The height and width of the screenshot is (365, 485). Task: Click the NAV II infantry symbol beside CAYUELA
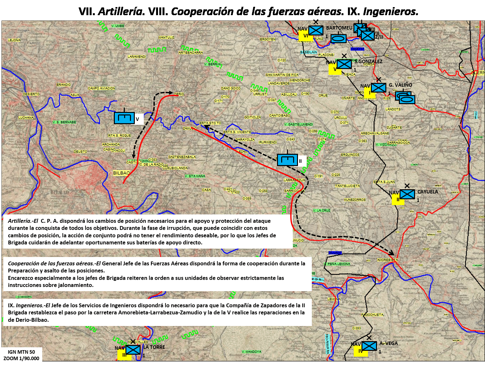point(407,194)
